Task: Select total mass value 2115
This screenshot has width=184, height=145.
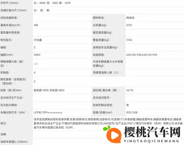Action: 129,25
